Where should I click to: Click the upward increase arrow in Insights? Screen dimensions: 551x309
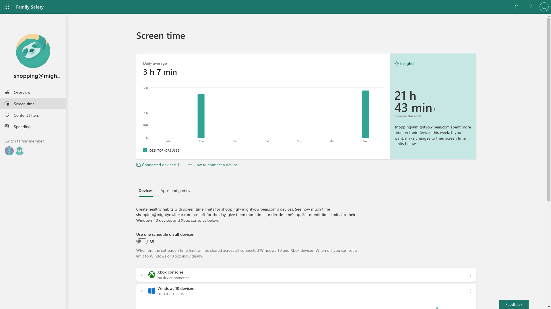(434, 109)
